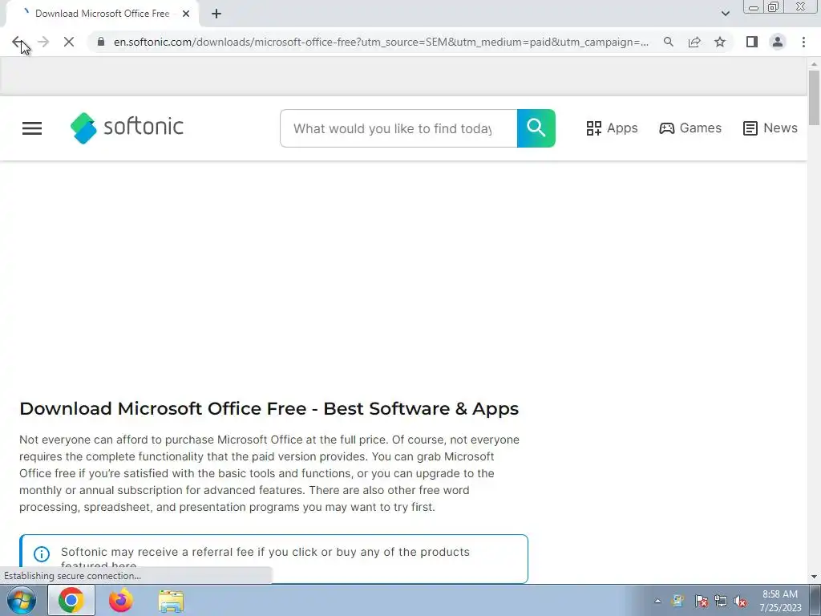
Task: Open the Chrome side panel icon
Action: click(752, 42)
